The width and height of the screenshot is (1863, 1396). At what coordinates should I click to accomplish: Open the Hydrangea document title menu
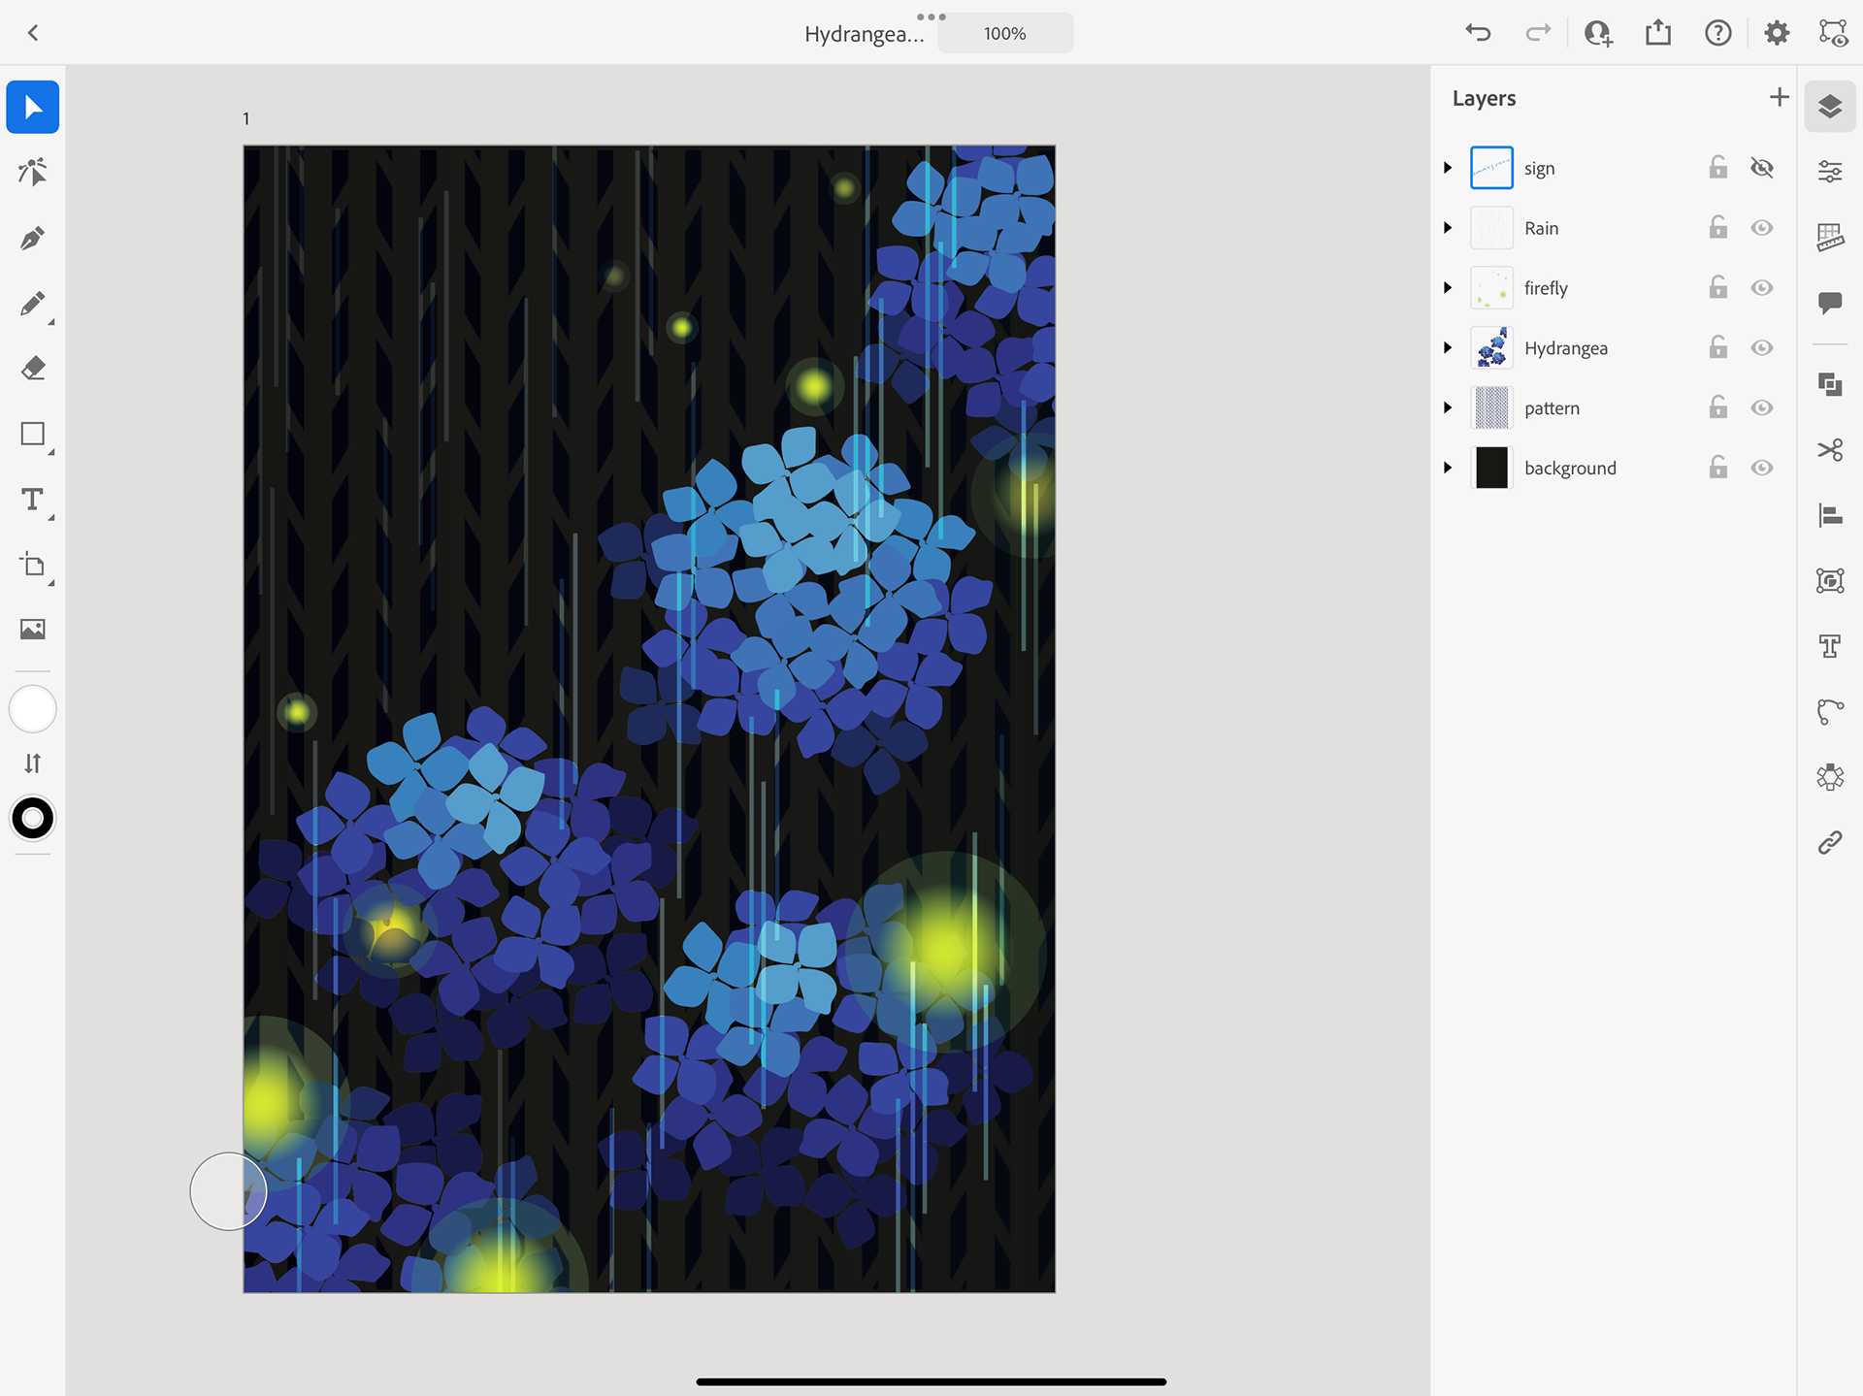(864, 34)
